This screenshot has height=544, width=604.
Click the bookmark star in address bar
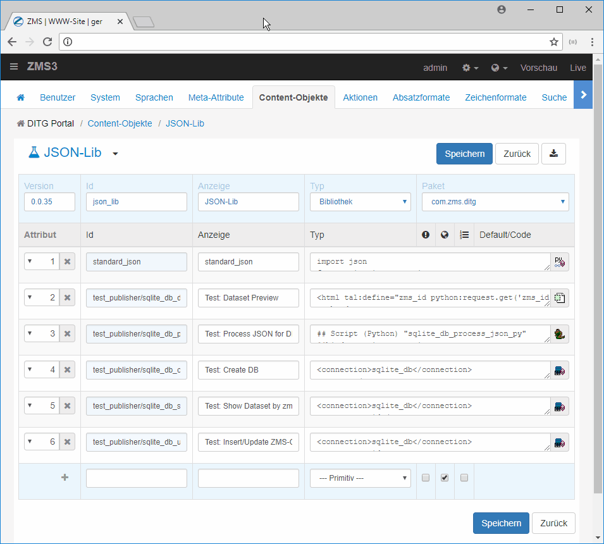[x=554, y=42]
